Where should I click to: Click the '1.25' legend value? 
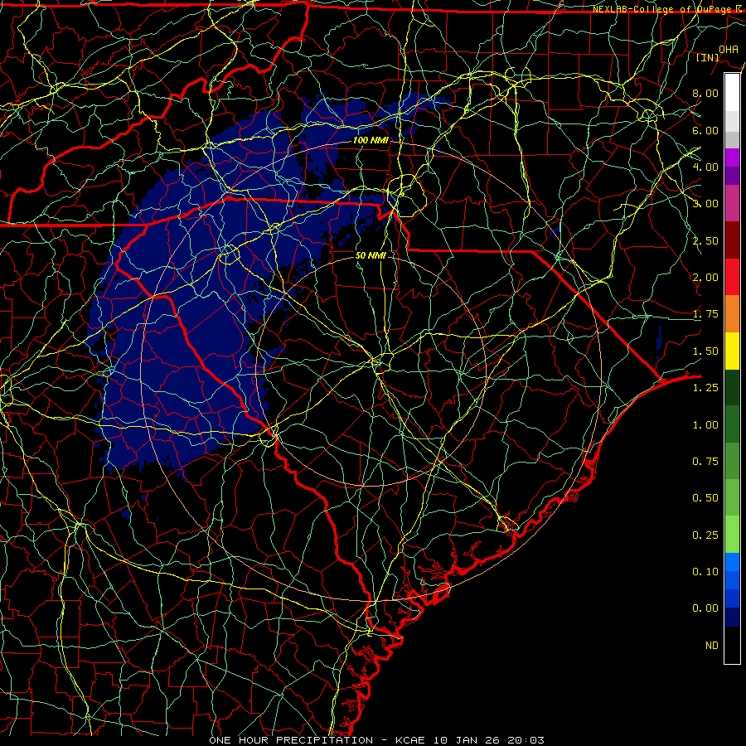click(705, 388)
